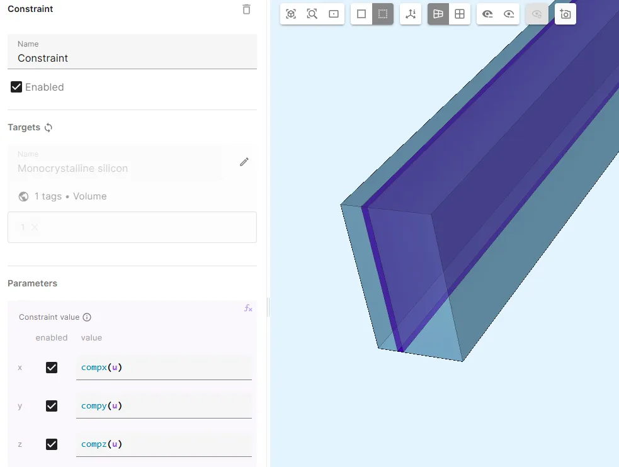Click the Constraint name input field
The width and height of the screenshot is (619, 467).
(x=132, y=58)
